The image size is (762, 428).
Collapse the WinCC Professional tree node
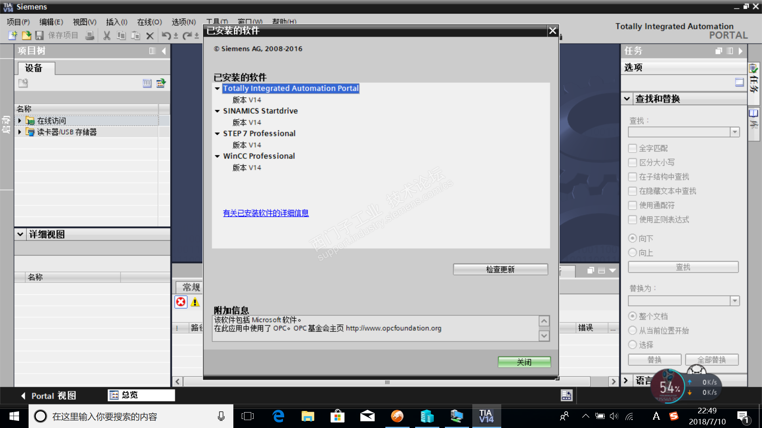tap(217, 156)
